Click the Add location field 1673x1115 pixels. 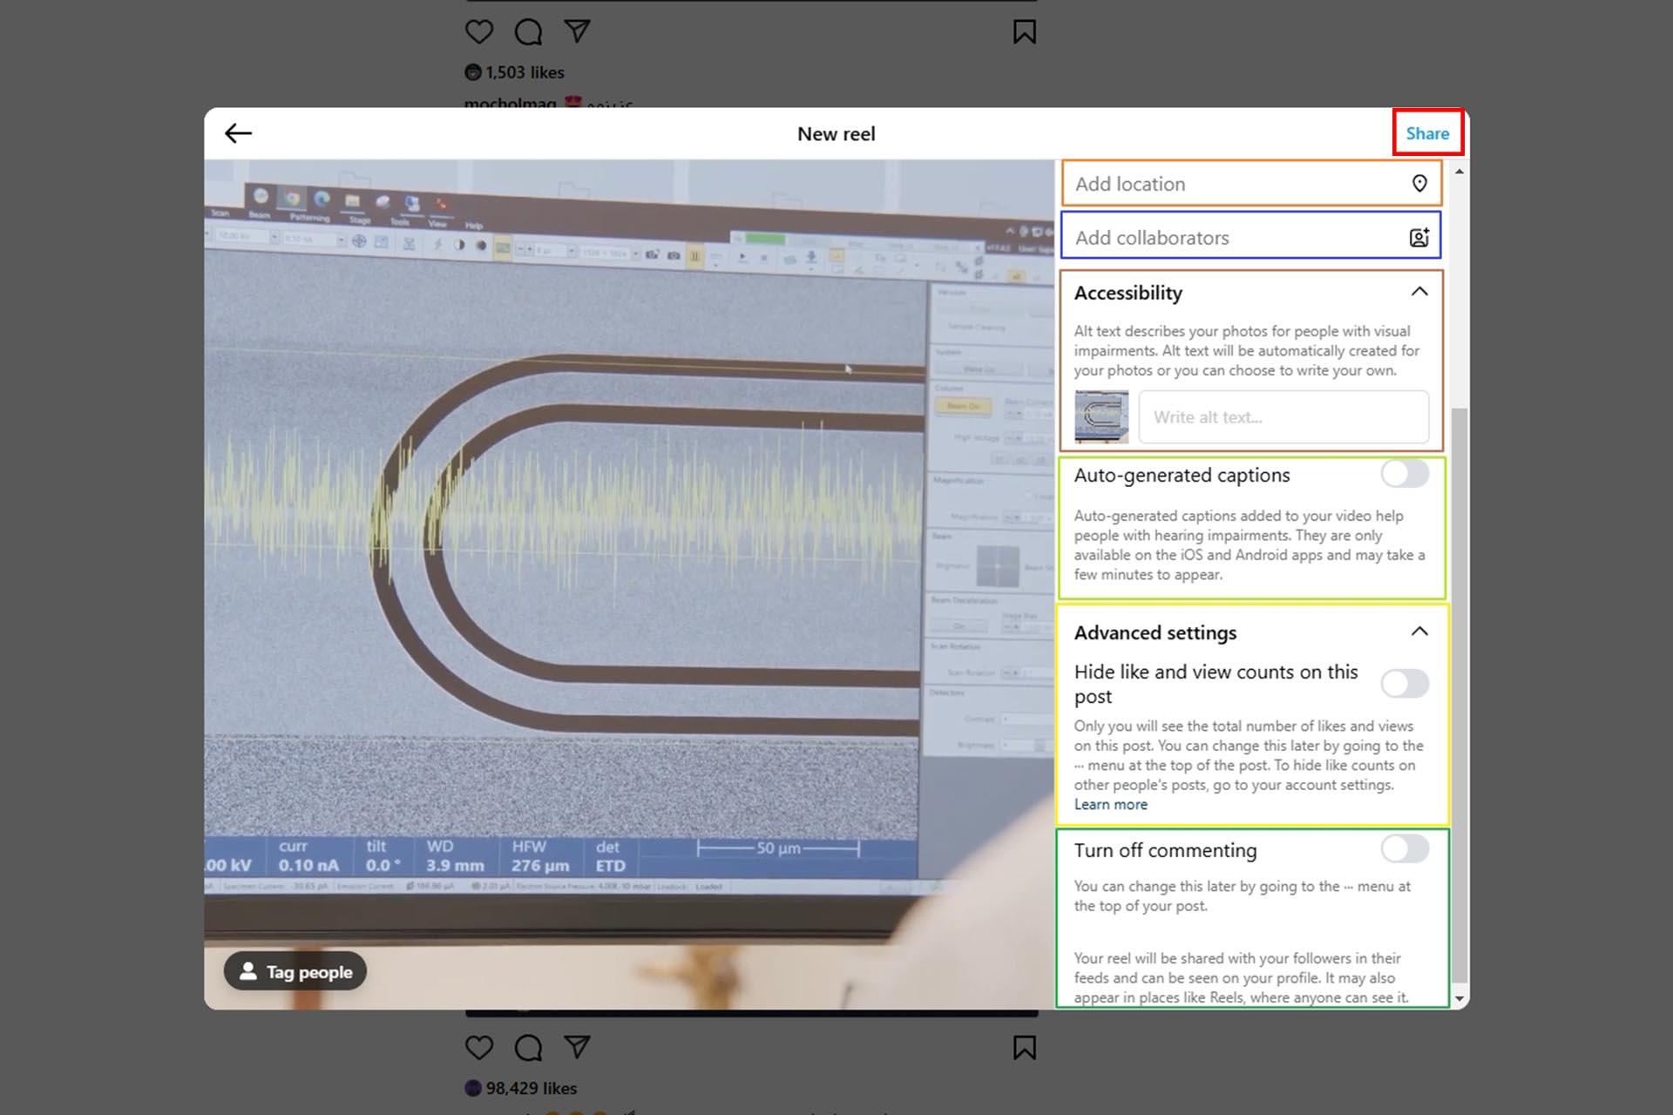[x=1250, y=184]
